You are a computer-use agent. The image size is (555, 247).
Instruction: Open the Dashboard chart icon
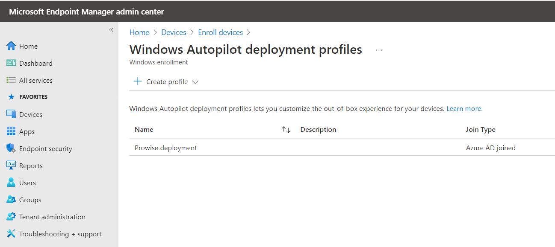tap(11, 63)
